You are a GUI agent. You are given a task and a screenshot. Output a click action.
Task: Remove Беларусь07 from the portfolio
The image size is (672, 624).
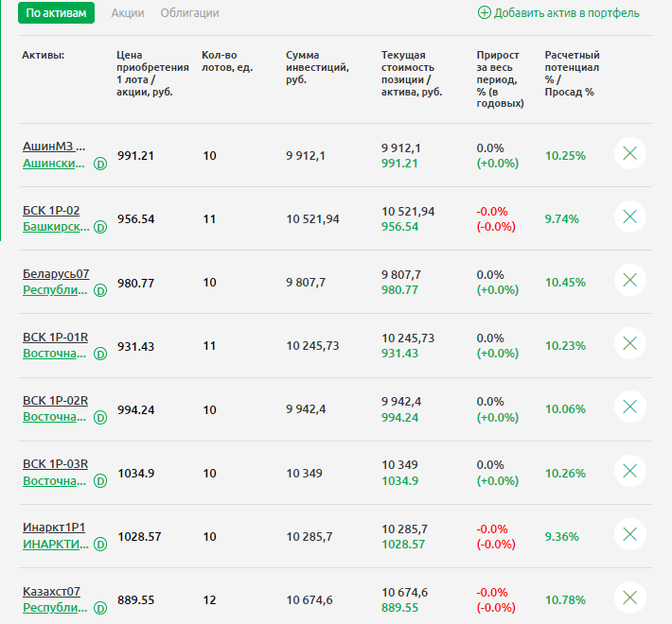tap(630, 281)
